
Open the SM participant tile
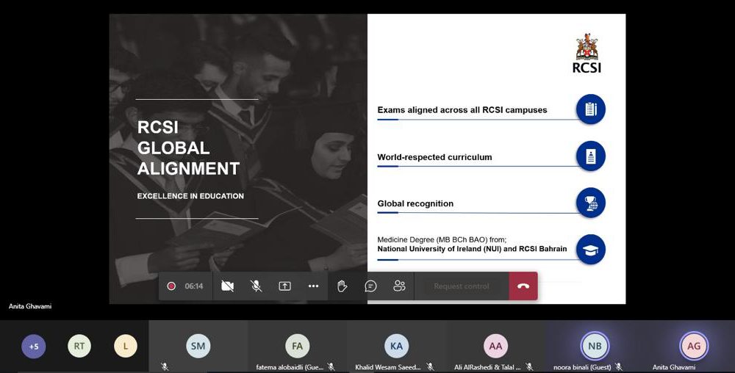pyautogui.click(x=198, y=346)
